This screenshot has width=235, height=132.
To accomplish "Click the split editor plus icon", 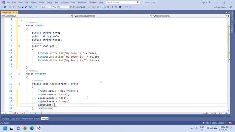I will click(x=228, y=16).
